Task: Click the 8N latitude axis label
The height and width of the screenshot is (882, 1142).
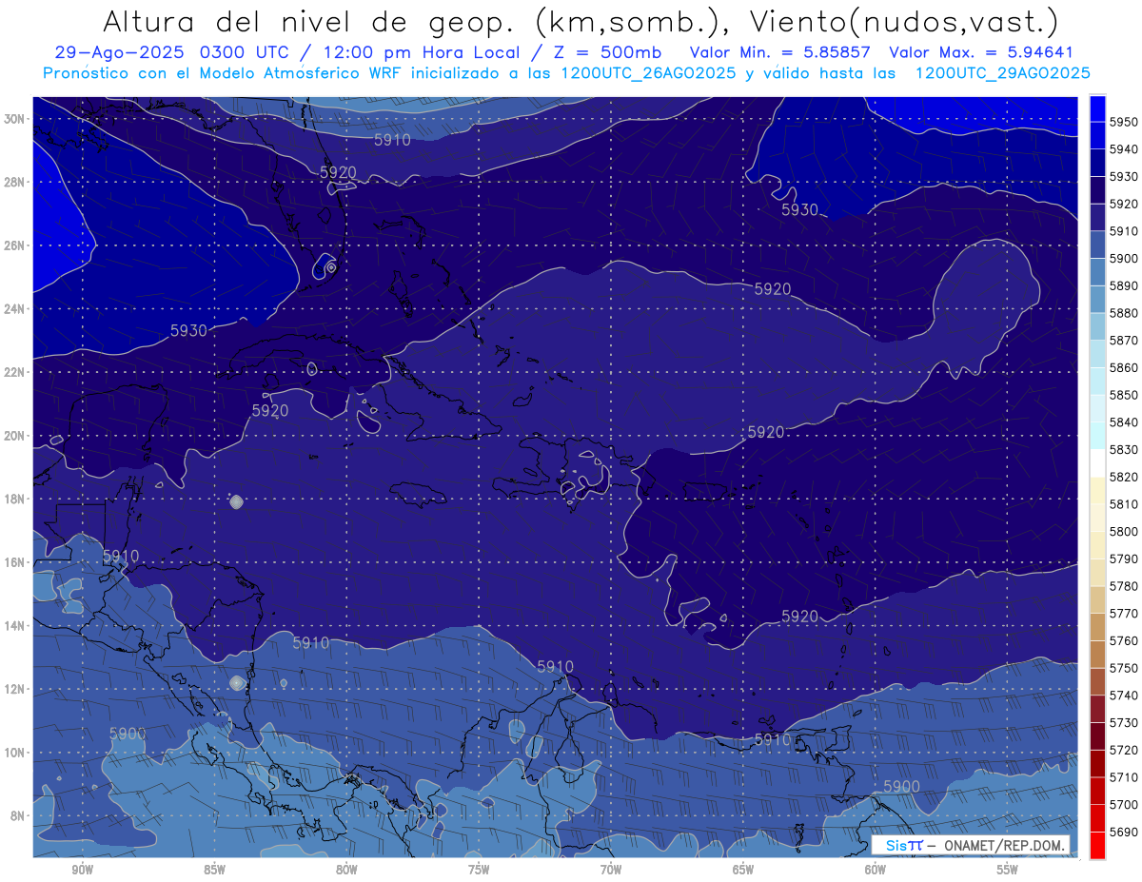Action: pyautogui.click(x=17, y=815)
